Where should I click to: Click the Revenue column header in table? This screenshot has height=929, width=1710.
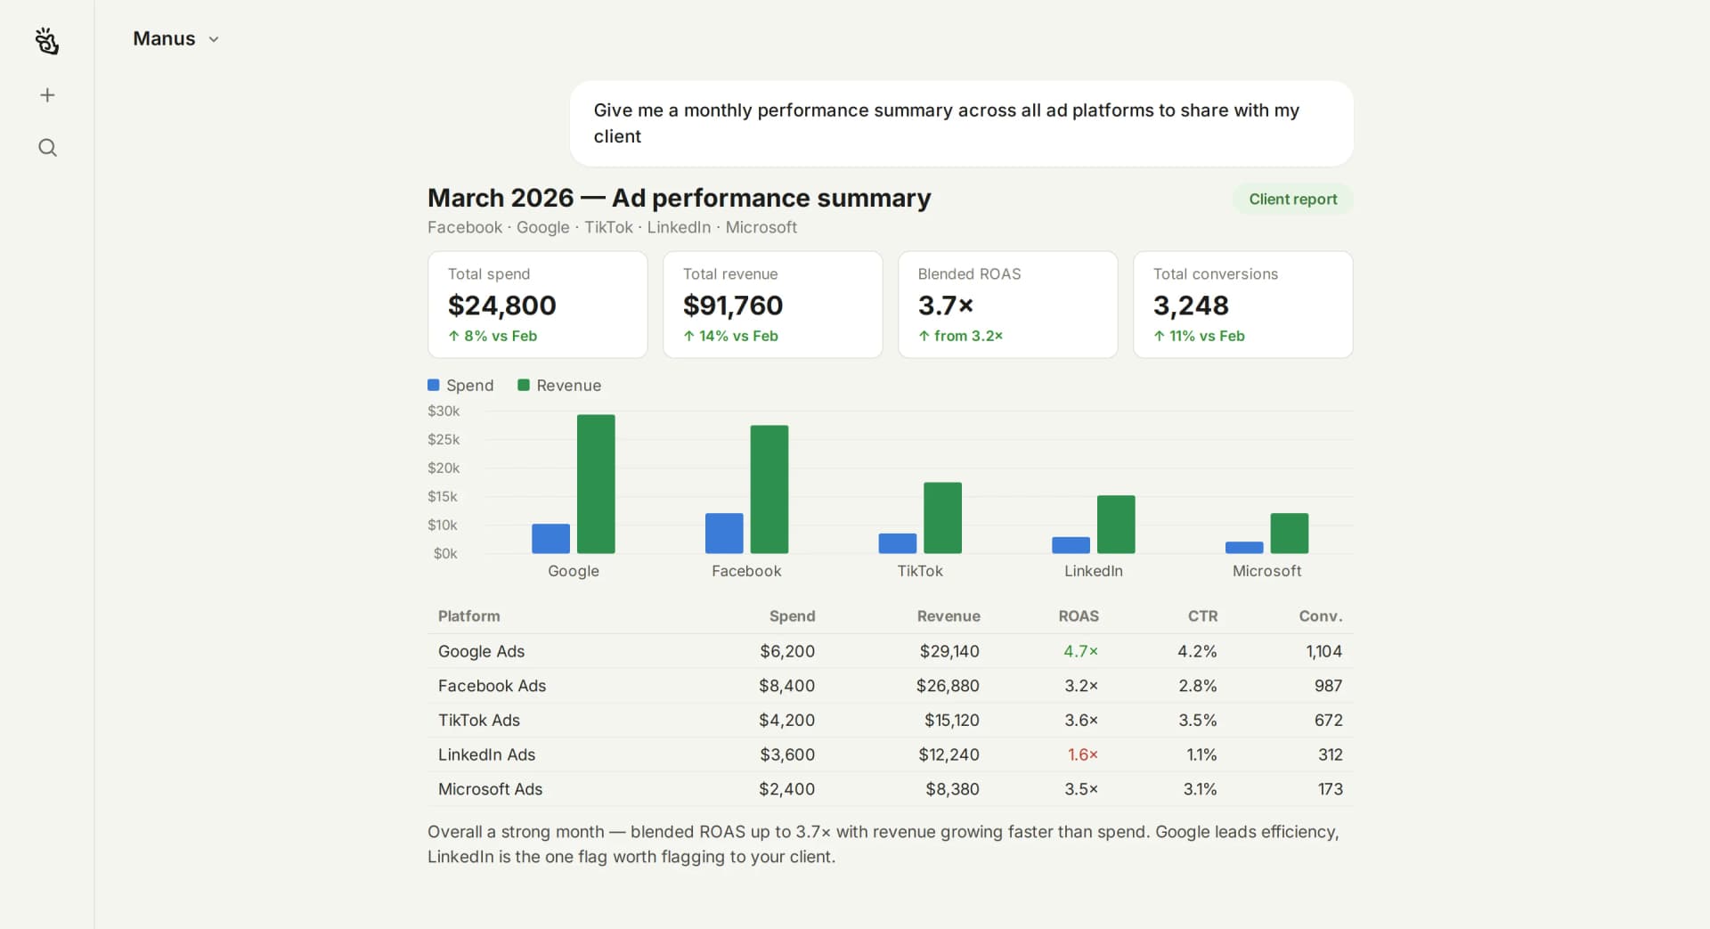coord(949,615)
